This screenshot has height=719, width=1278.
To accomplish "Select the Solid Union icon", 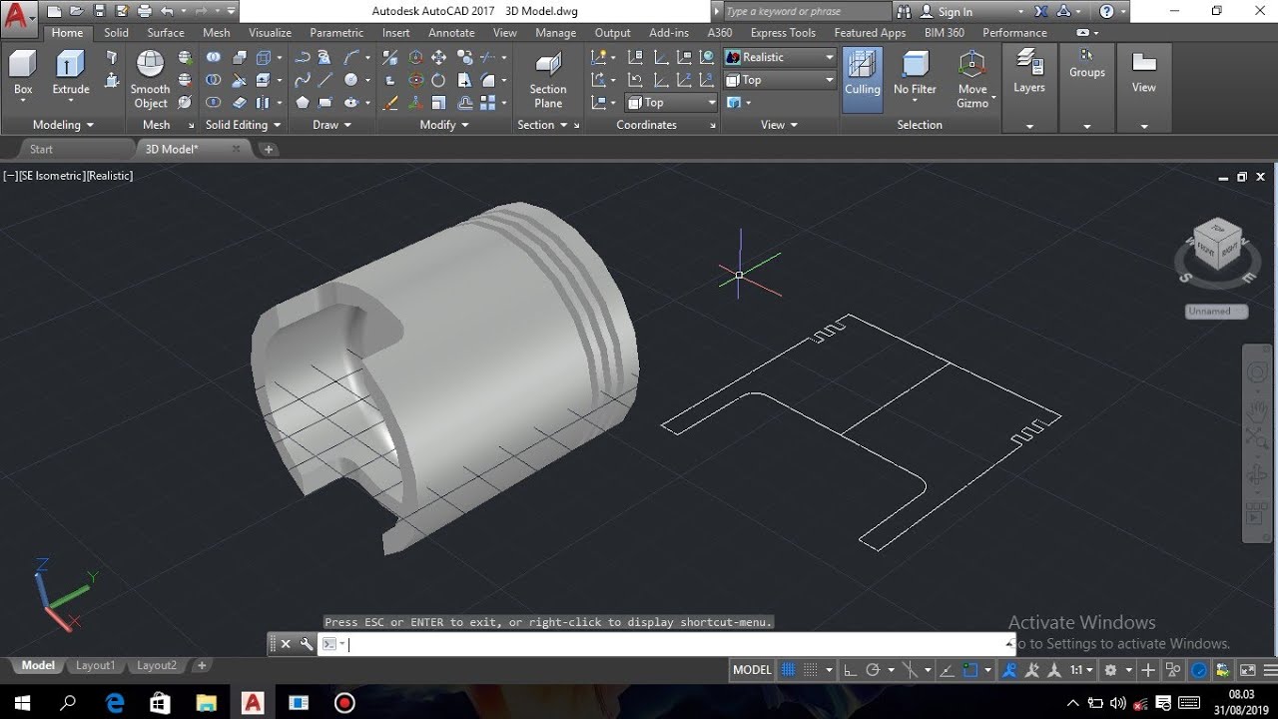I will (214, 58).
